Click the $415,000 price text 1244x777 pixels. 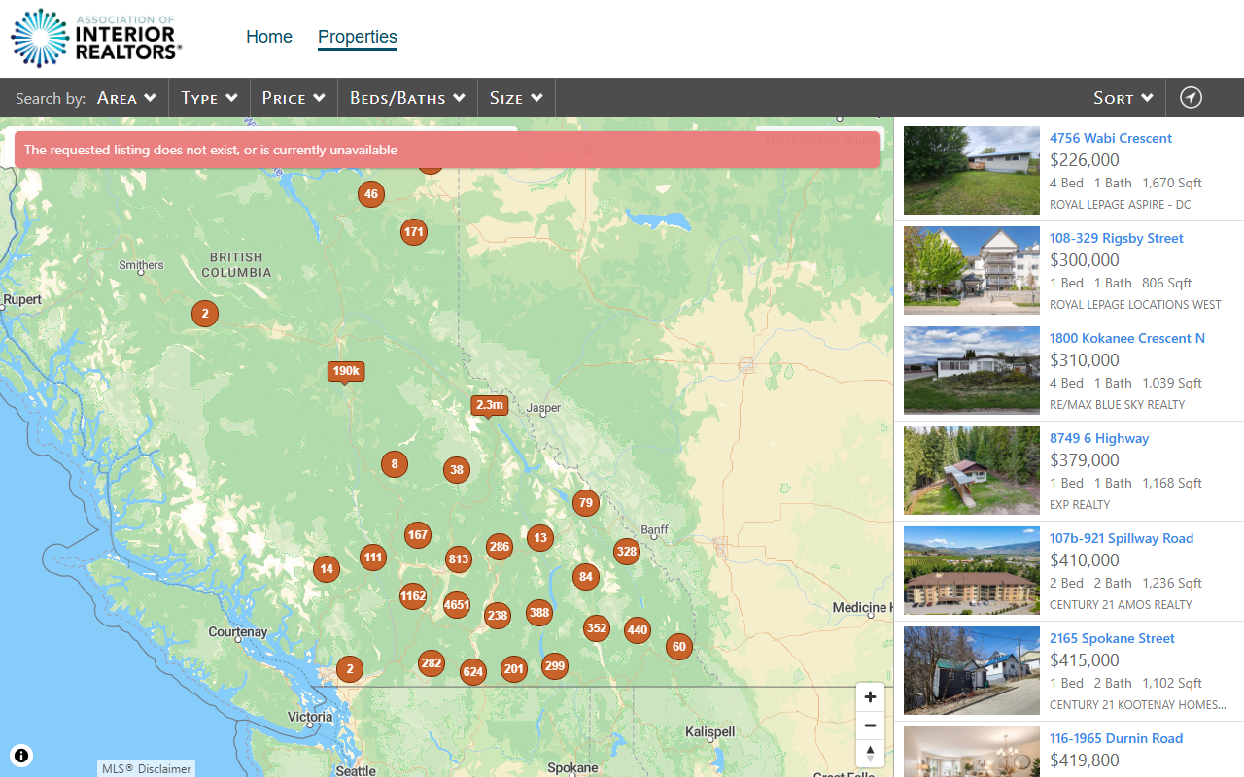1085,660
